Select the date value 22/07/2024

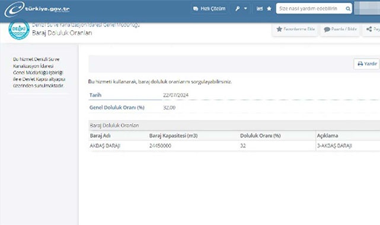(x=175, y=95)
